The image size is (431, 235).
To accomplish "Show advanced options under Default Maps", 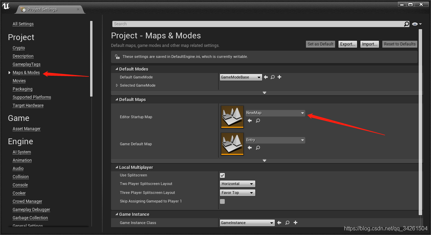I will 264,160.
